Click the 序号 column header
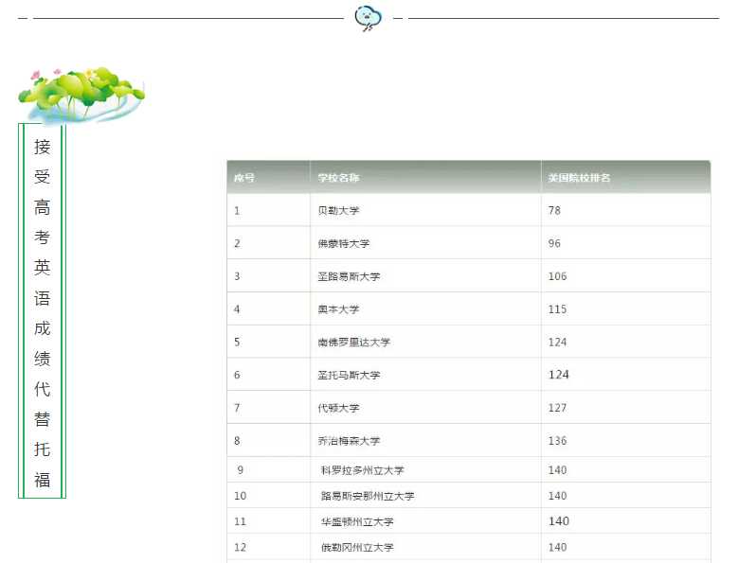Screen dimensions: 738x563 pyautogui.click(x=244, y=178)
